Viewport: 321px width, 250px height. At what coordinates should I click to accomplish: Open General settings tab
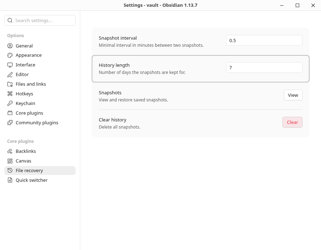(x=40, y=46)
